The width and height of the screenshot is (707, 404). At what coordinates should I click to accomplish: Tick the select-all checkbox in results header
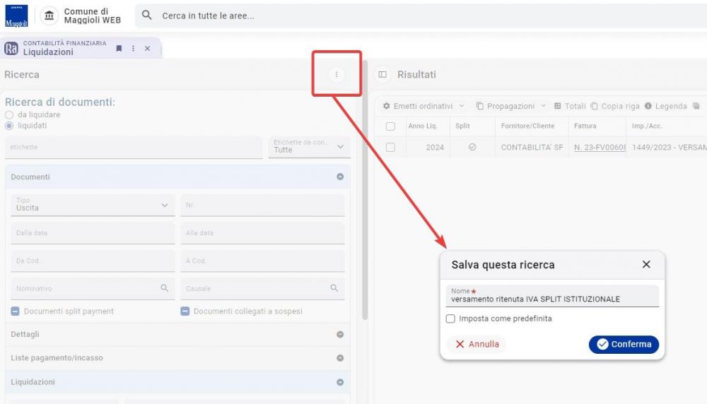coord(390,126)
